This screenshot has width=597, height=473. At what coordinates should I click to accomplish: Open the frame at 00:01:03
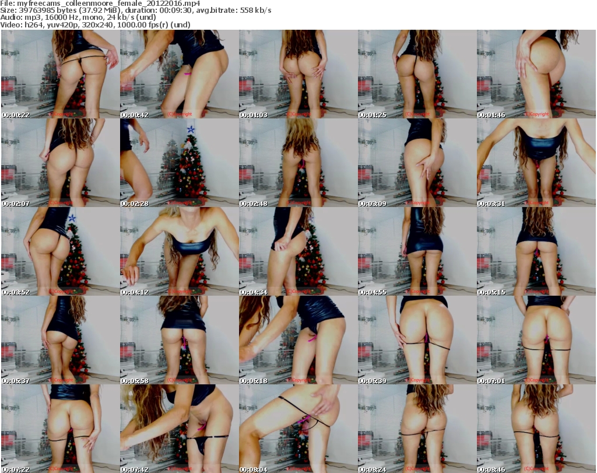point(298,74)
